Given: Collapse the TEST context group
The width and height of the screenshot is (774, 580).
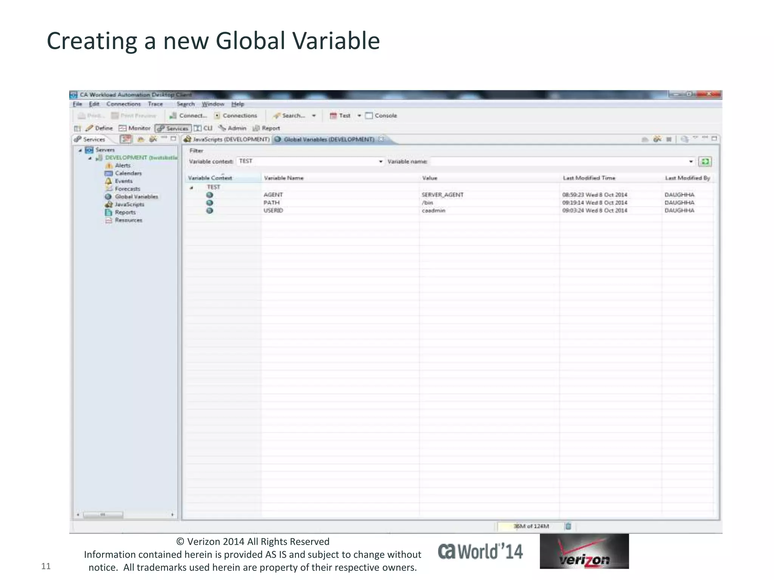Looking at the screenshot, I should [192, 188].
